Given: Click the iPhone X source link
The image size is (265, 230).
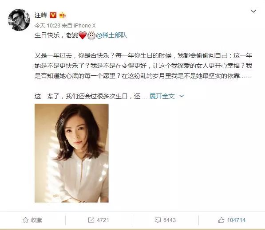Looking at the screenshot, I should click(x=84, y=26).
